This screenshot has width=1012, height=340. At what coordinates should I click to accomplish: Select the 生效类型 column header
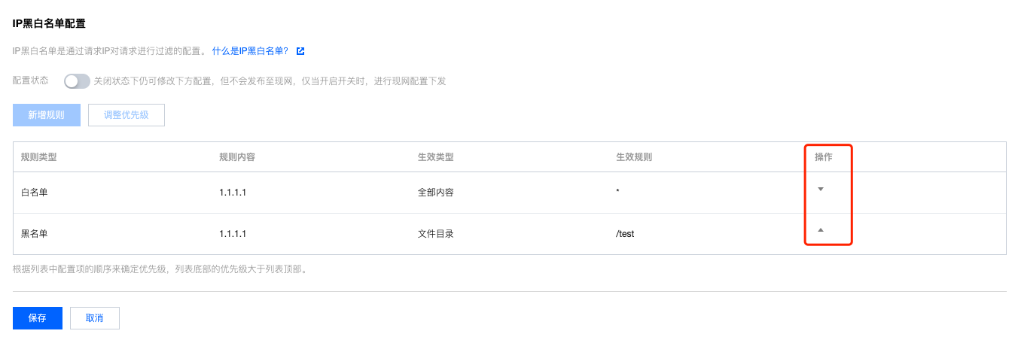click(x=436, y=157)
